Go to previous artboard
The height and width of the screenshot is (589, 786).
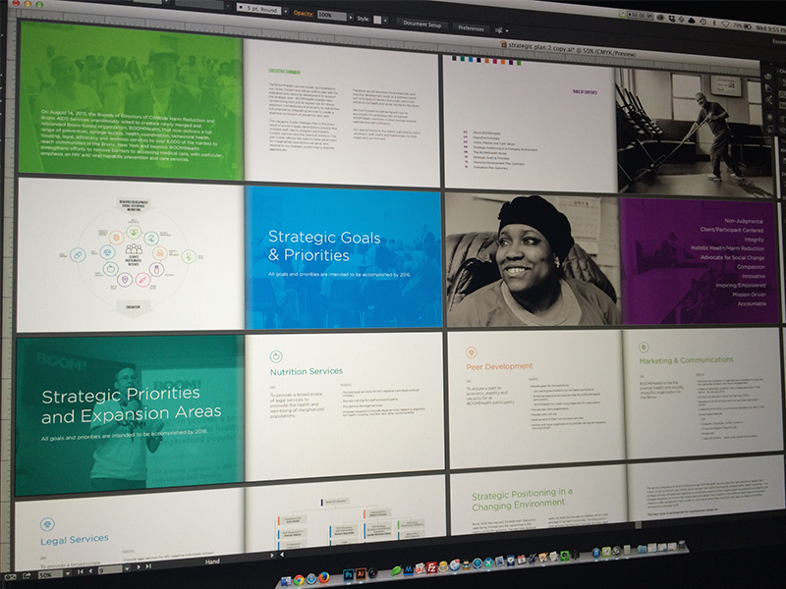click(x=90, y=571)
